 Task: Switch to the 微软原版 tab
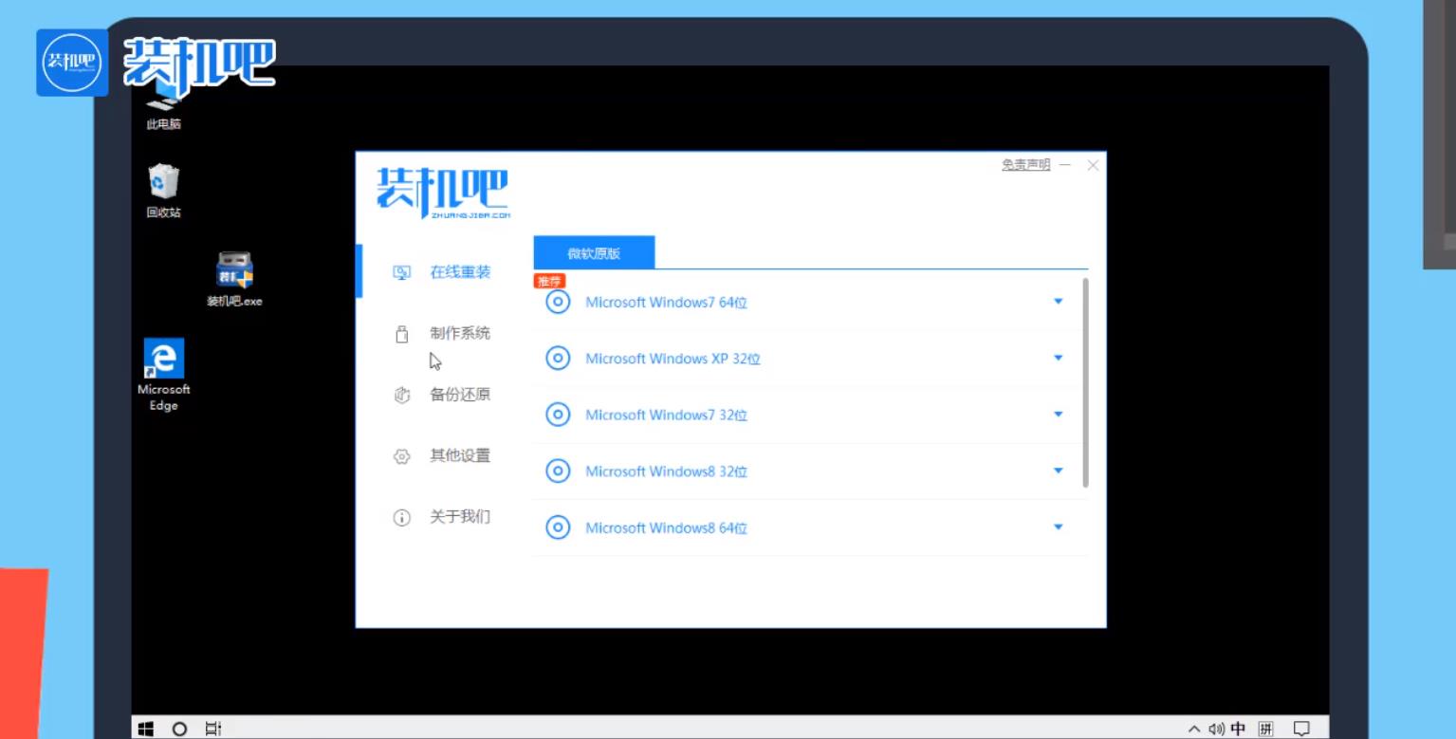click(x=594, y=253)
